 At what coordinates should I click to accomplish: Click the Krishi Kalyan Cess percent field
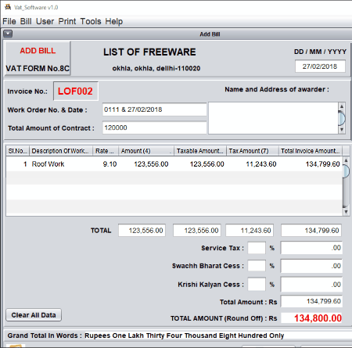(x=257, y=284)
